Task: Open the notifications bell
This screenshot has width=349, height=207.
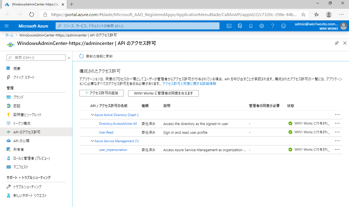Action: (251, 26)
